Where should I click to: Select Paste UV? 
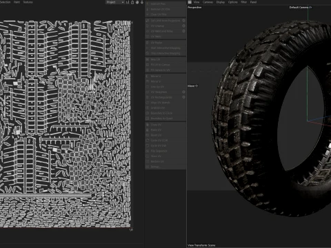(165, 130)
